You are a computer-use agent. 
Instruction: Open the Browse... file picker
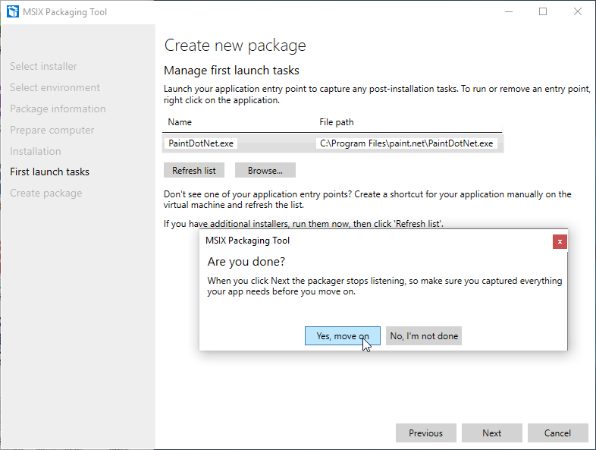[x=265, y=170]
